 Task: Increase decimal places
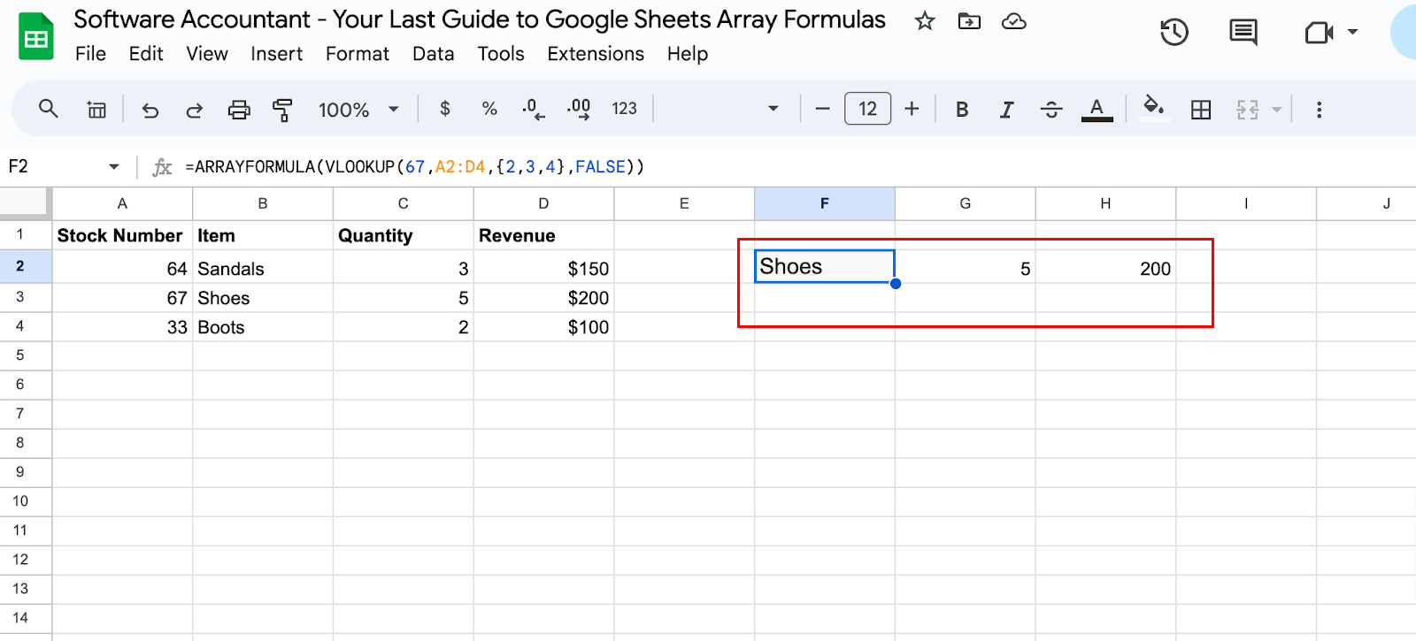tap(579, 109)
